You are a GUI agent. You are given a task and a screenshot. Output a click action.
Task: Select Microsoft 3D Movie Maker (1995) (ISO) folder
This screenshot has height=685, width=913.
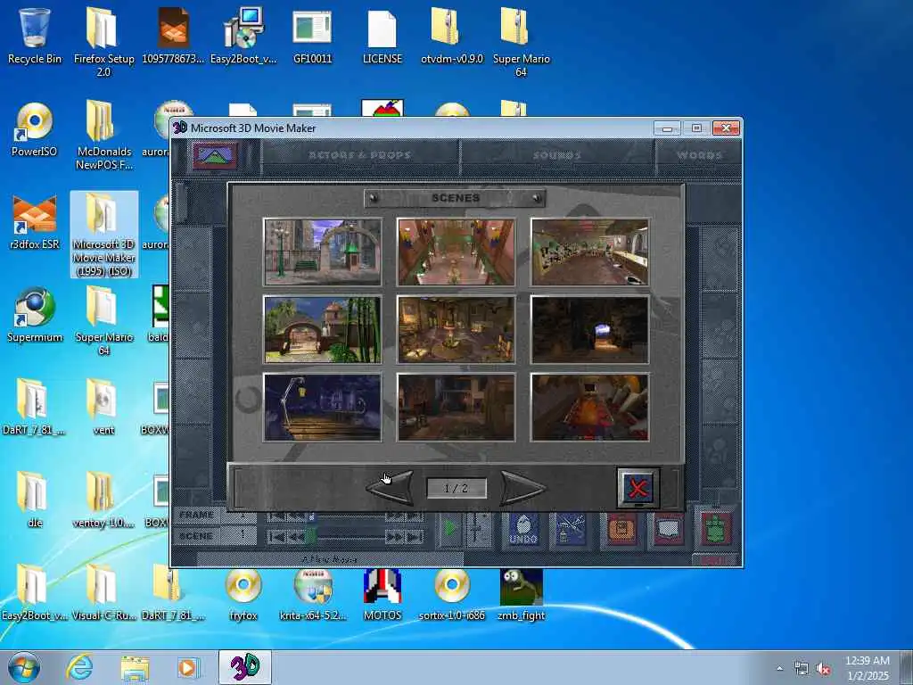[103, 235]
